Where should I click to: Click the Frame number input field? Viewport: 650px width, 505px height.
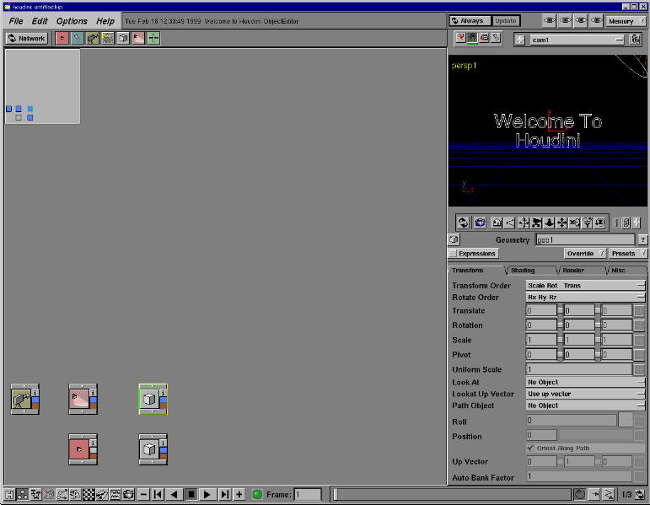pyautogui.click(x=308, y=494)
